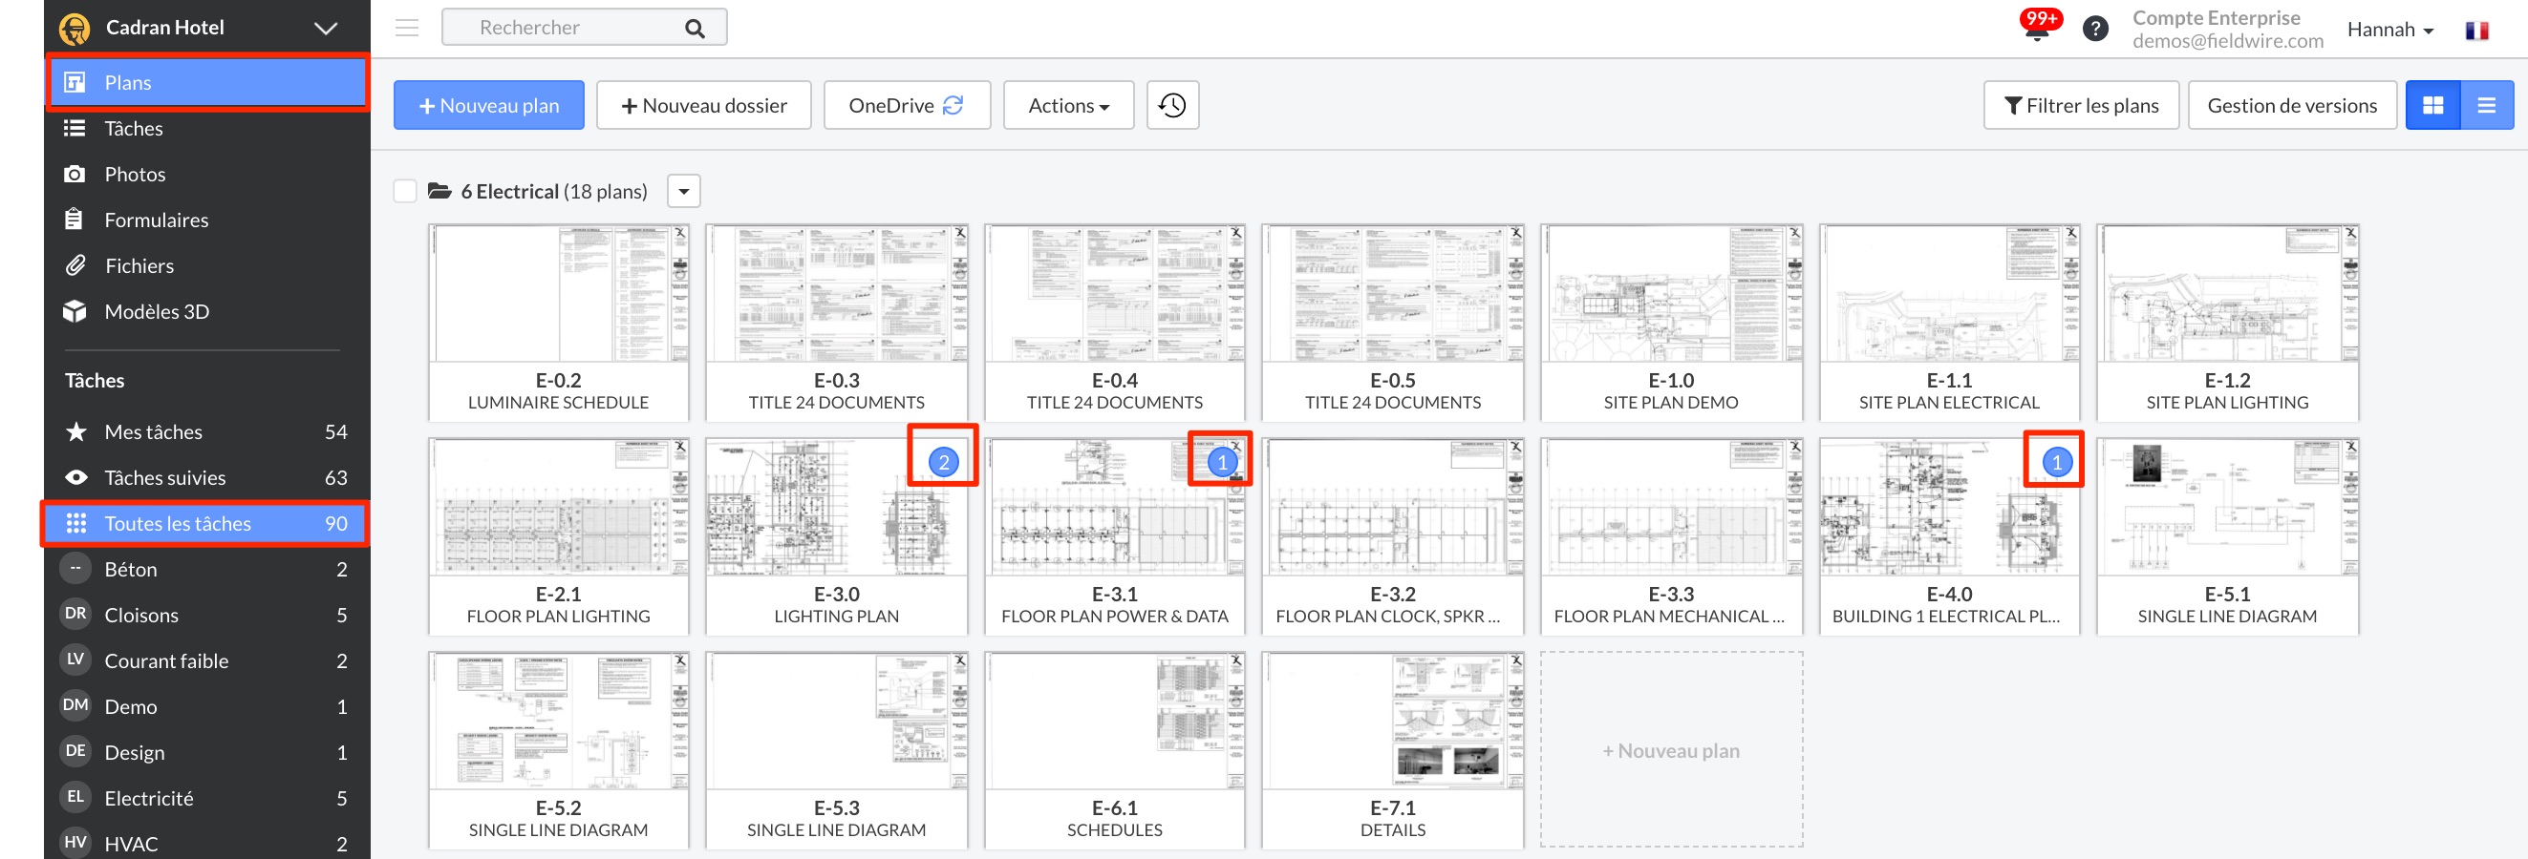Click the paperclip Fichiers icon
Image resolution: width=2528 pixels, height=859 pixels.
pyautogui.click(x=75, y=265)
